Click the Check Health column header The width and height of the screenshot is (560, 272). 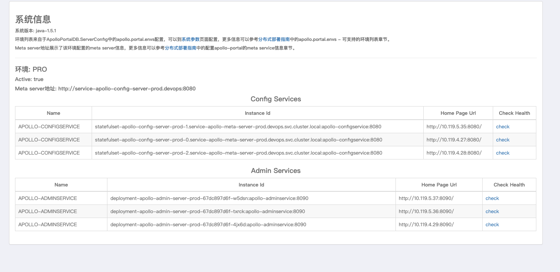514,113
